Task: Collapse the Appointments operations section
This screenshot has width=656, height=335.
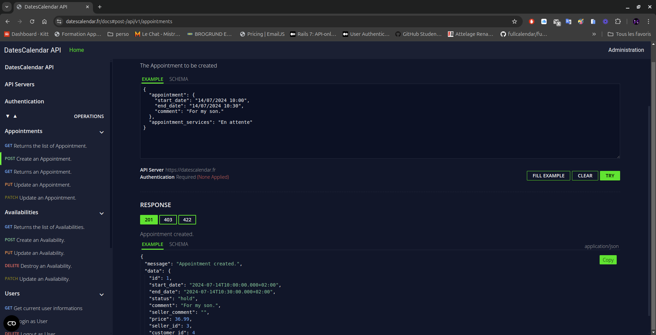Action: pyautogui.click(x=101, y=132)
